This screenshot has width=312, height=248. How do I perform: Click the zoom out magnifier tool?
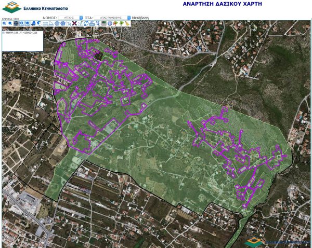(10, 23)
